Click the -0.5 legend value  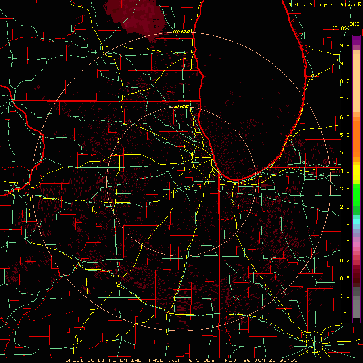tap(343, 278)
